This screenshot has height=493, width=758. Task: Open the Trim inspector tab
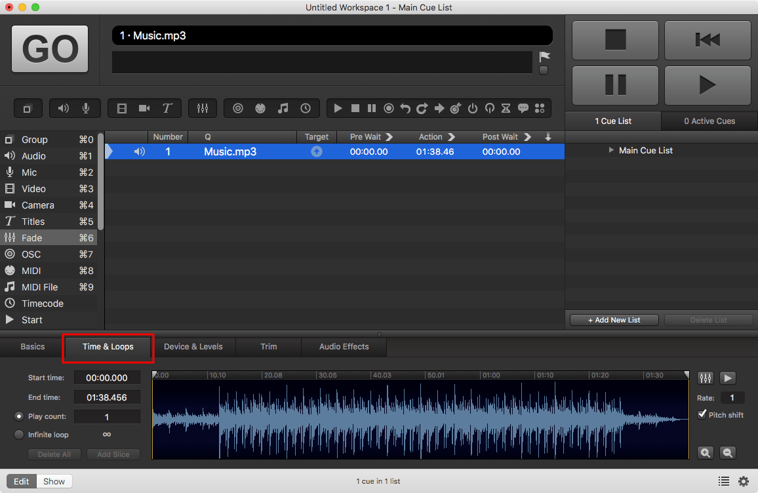269,347
